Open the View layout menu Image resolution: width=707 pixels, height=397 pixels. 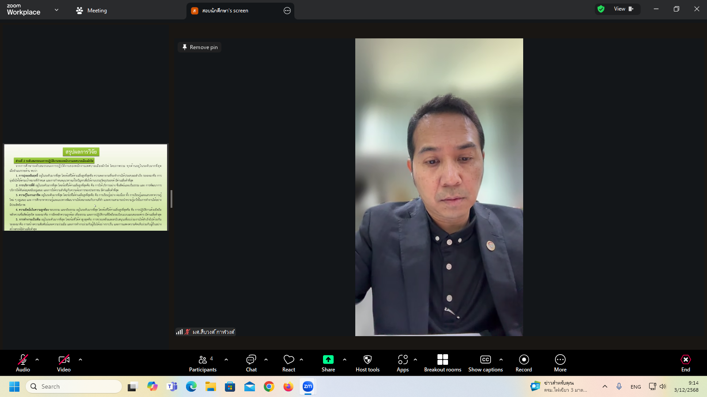point(623,9)
